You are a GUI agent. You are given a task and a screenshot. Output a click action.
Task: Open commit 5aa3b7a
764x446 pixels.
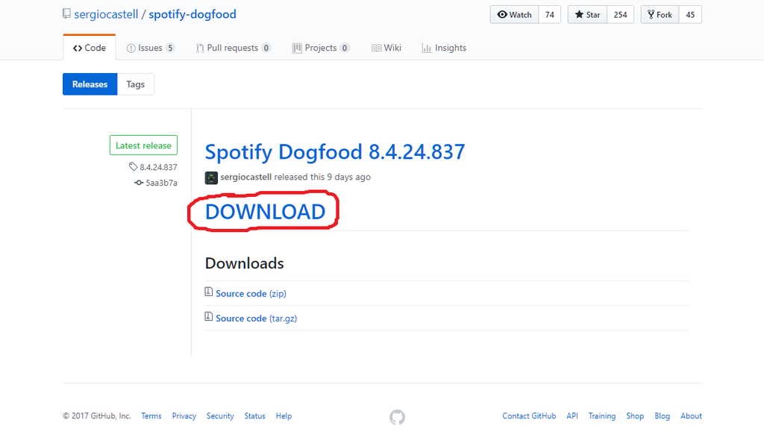pyautogui.click(x=161, y=183)
